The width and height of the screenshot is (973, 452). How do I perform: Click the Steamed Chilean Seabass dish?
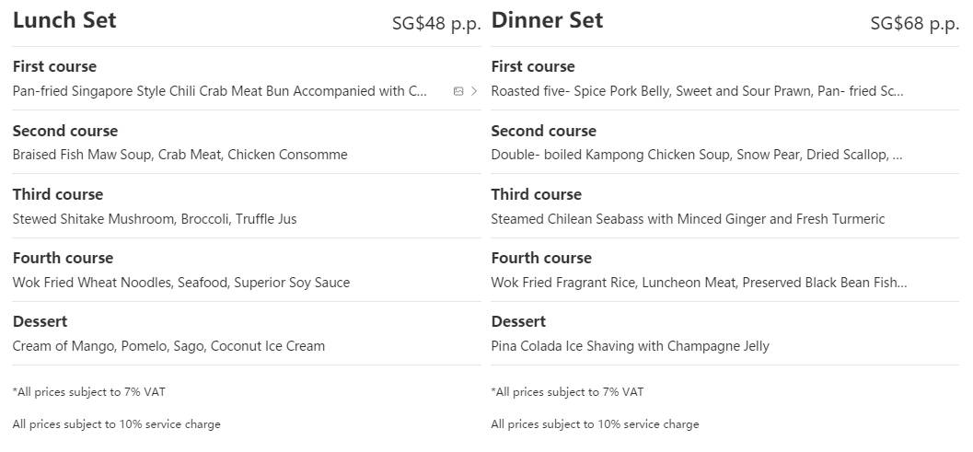click(687, 219)
